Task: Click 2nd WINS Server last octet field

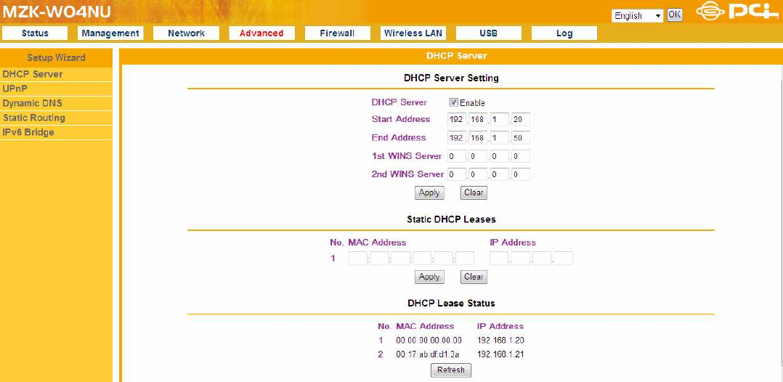Action: 520,174
